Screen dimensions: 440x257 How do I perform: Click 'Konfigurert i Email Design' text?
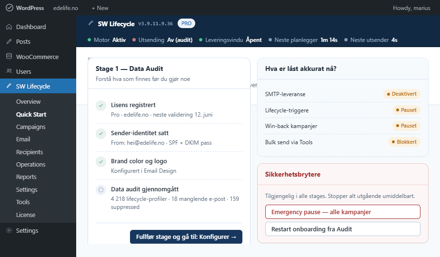click(x=143, y=170)
